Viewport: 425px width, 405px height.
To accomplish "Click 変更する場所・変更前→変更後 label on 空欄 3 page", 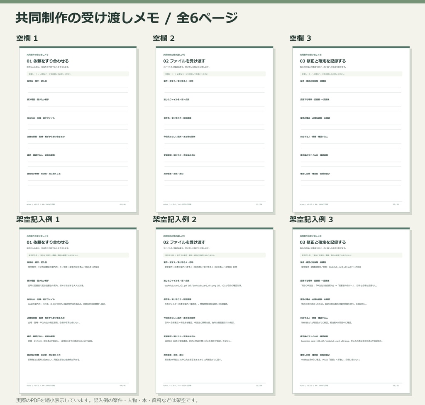I will (315, 100).
